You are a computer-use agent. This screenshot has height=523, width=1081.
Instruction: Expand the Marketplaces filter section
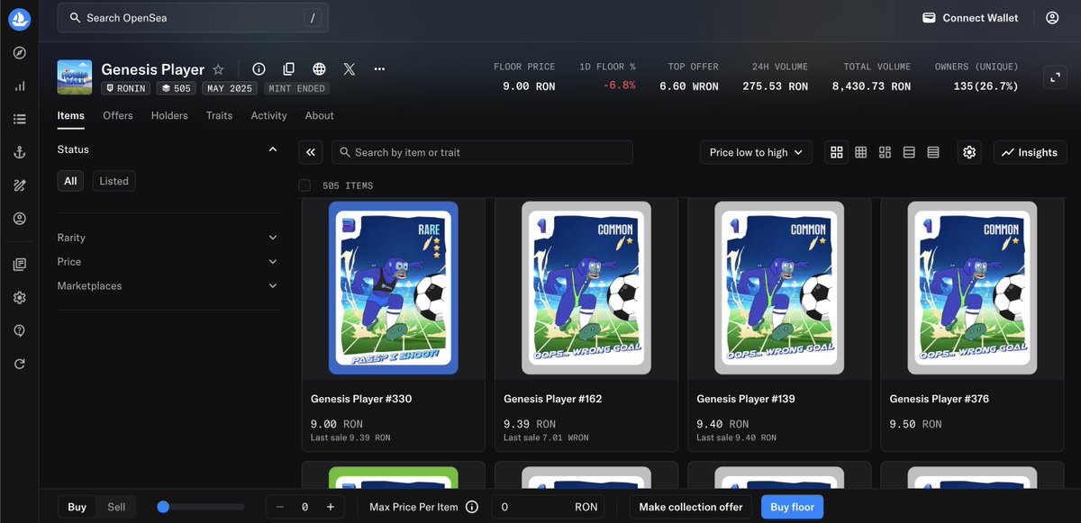click(168, 286)
